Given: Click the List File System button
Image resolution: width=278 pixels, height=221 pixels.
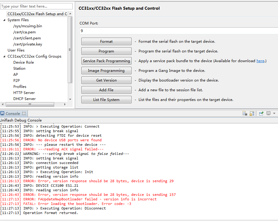Looking at the screenshot, I should pyautogui.click(x=106, y=100).
